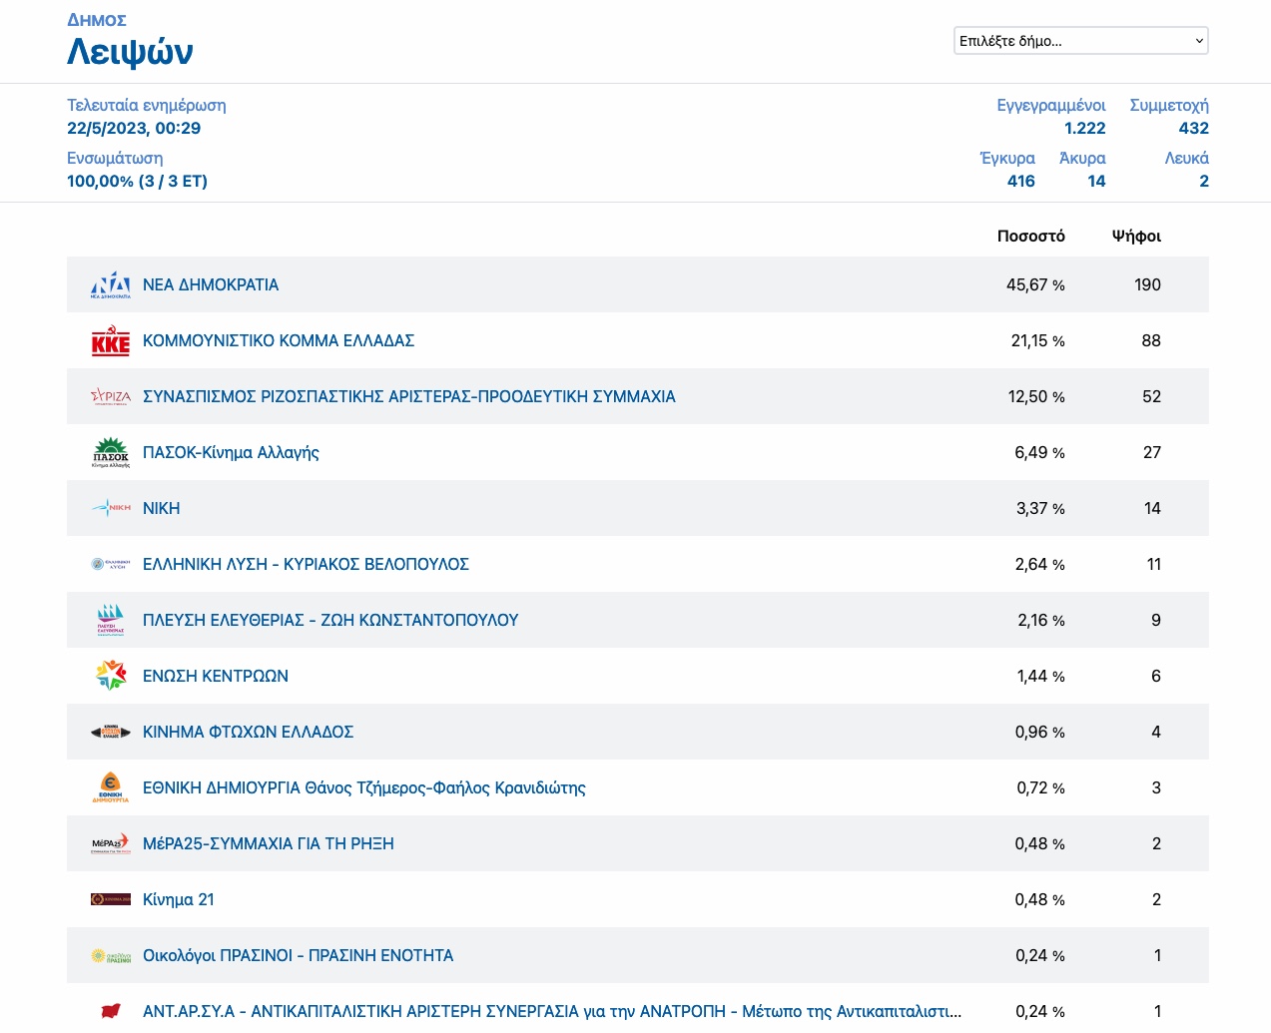Image resolution: width=1271 pixels, height=1033 pixels.
Task: Click the ΠΑΣΟΚ green sun logo
Action: click(111, 452)
